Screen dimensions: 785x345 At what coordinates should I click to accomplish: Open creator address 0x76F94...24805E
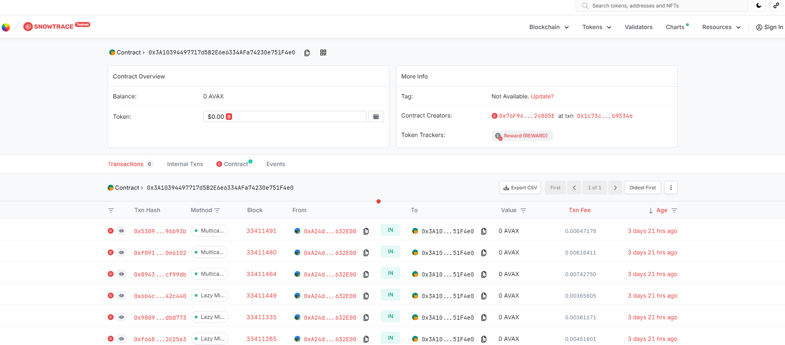pyautogui.click(x=527, y=116)
